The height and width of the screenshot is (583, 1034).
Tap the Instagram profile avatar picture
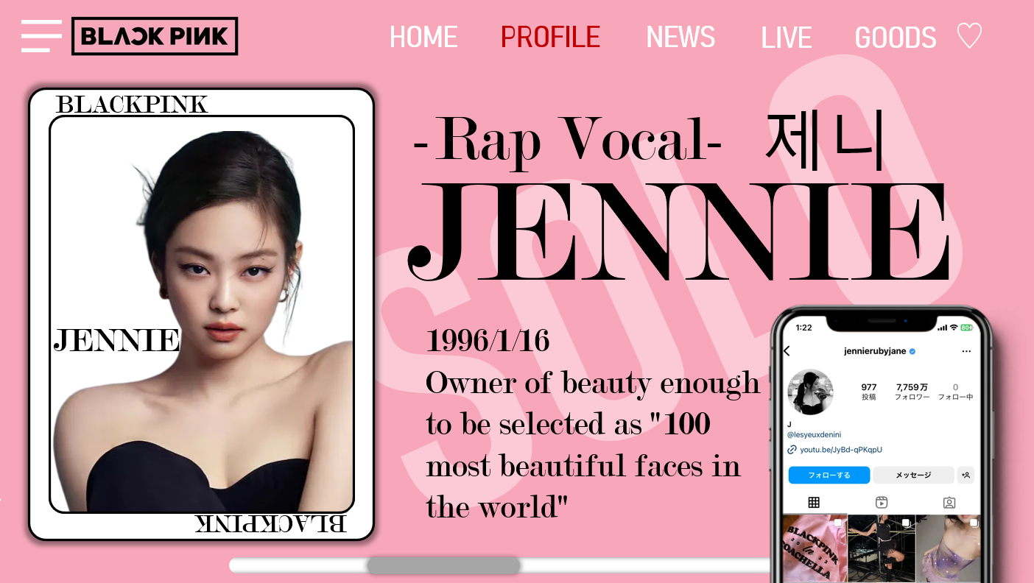point(811,392)
